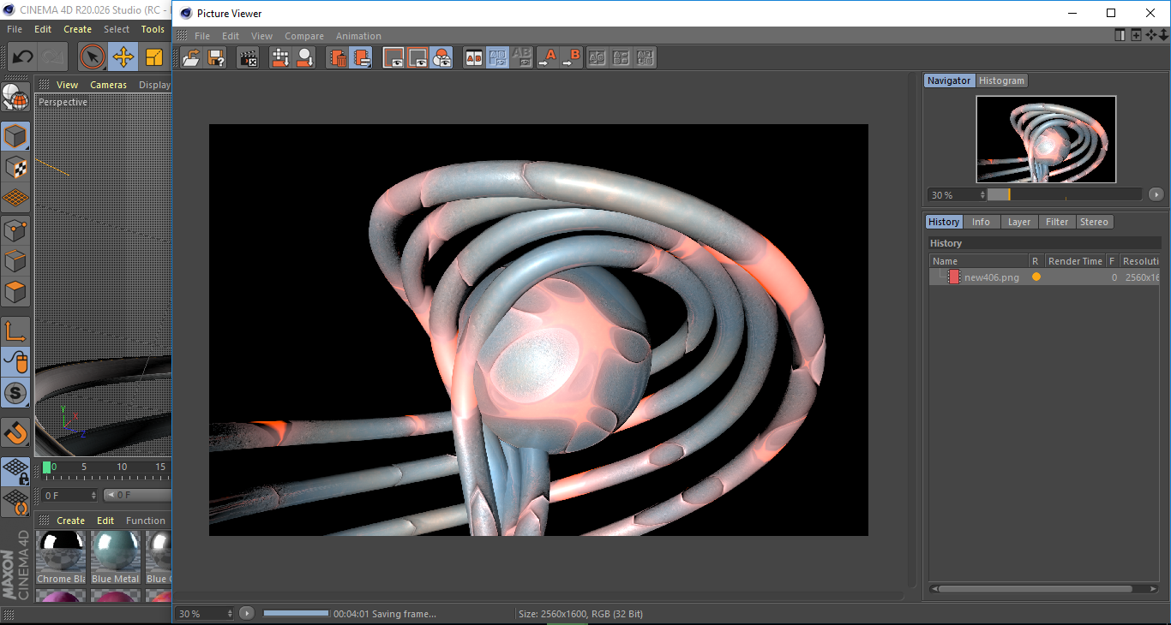
Task: Click the sphere-with-arrow icon in Picture Viewer toolbar
Action: (305, 58)
